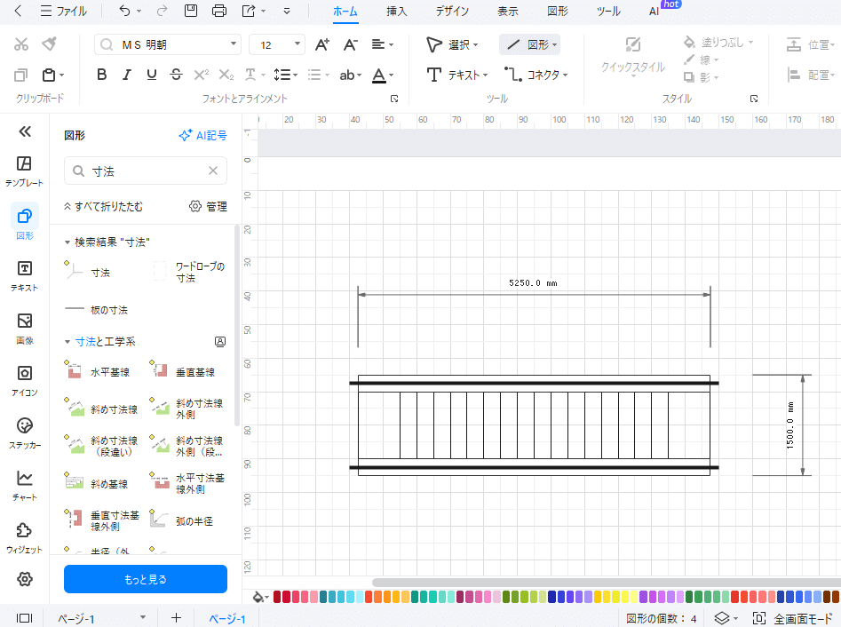The height and width of the screenshot is (627, 841).
Task: Toggle 全画面モード full screen
Action: 793,618
